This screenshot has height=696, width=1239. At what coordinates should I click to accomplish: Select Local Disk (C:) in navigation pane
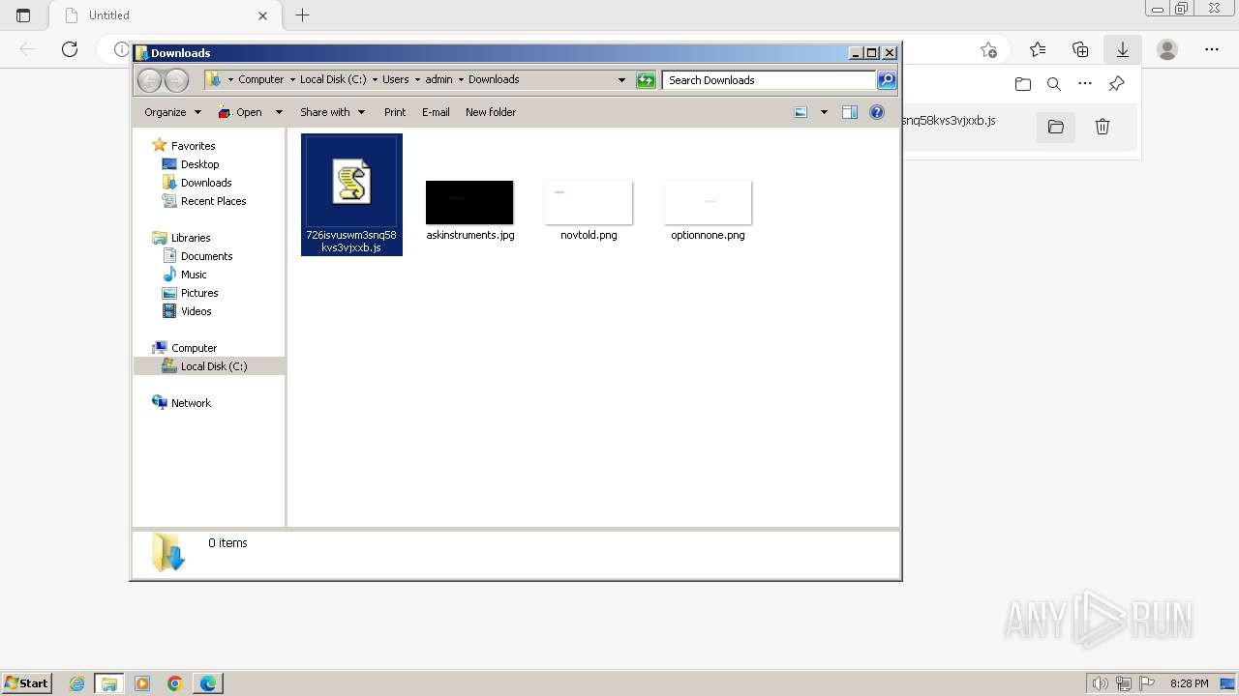point(213,366)
